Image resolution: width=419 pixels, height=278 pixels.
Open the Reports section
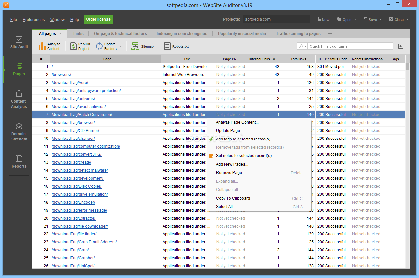pyautogui.click(x=19, y=162)
